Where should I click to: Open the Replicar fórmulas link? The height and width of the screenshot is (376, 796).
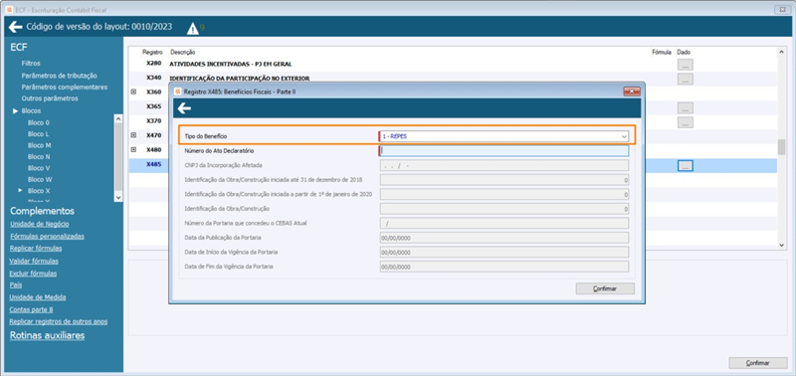[36, 248]
